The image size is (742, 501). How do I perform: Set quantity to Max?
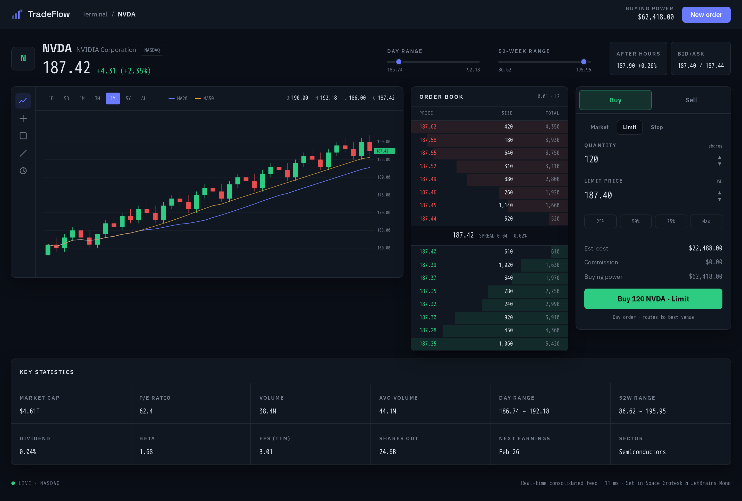[706, 221]
